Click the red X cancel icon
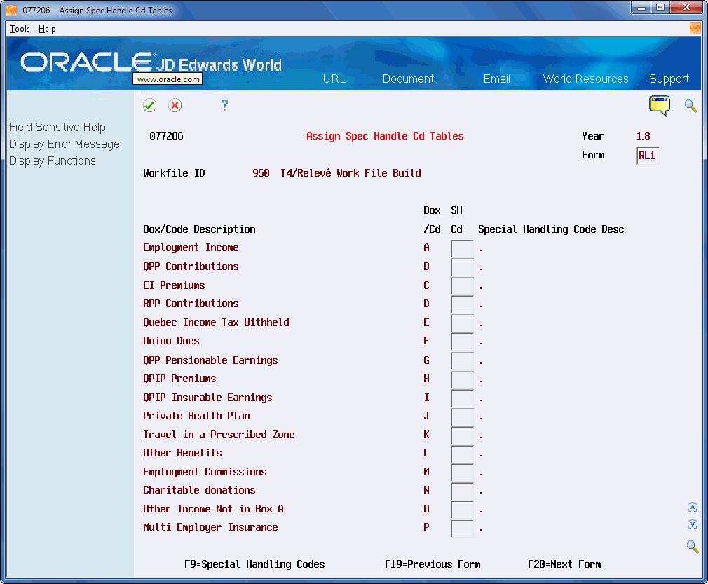 (175, 106)
